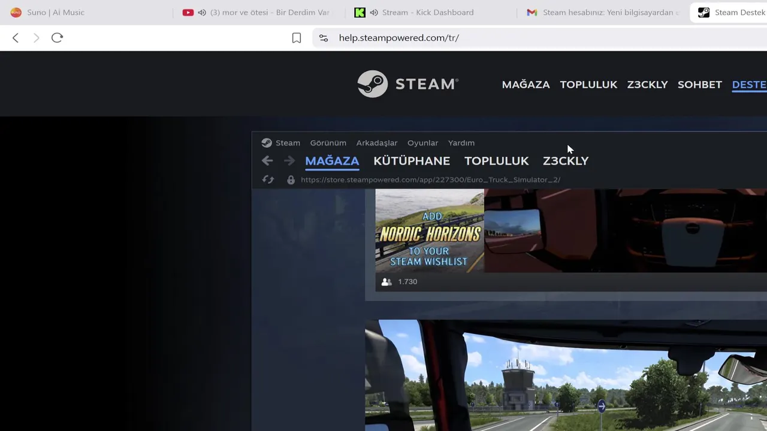Click the players icon beside 1.730
Image resolution: width=767 pixels, height=431 pixels.
point(386,282)
